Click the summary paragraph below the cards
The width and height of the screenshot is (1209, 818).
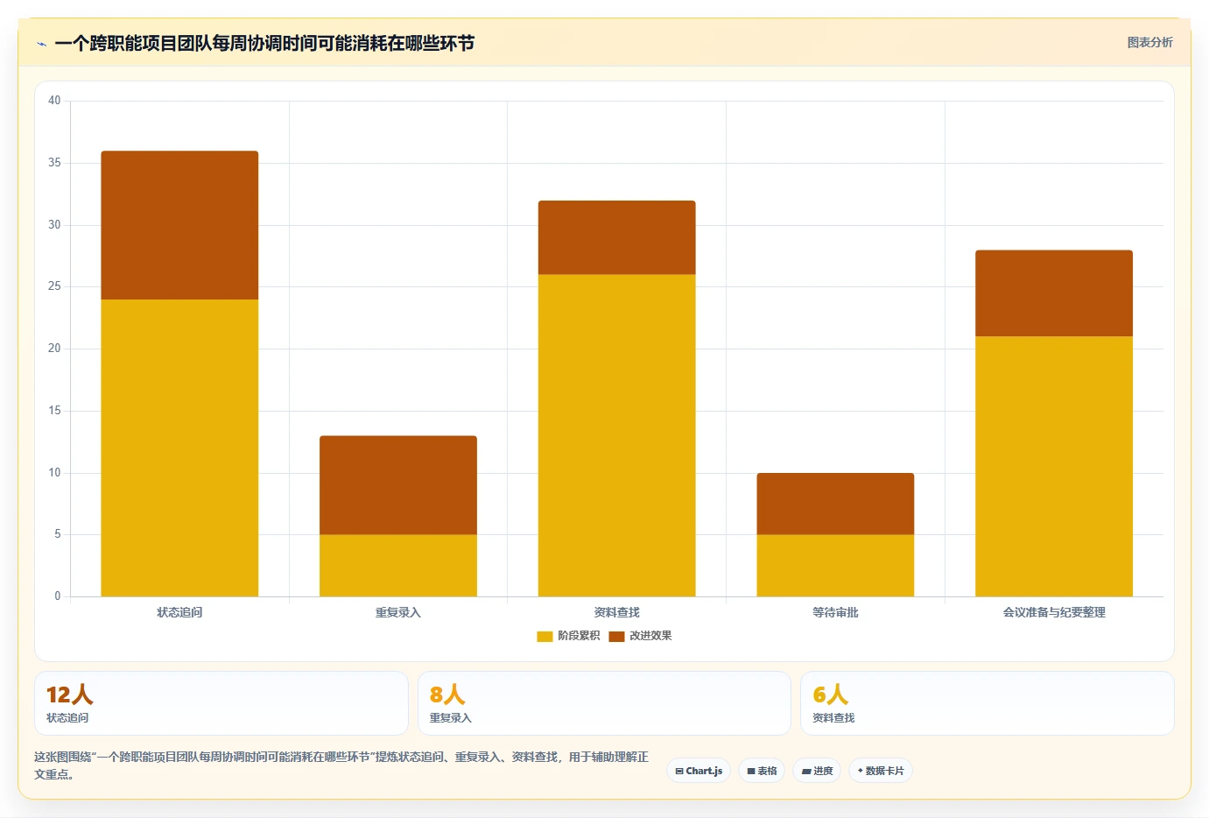[x=341, y=765]
